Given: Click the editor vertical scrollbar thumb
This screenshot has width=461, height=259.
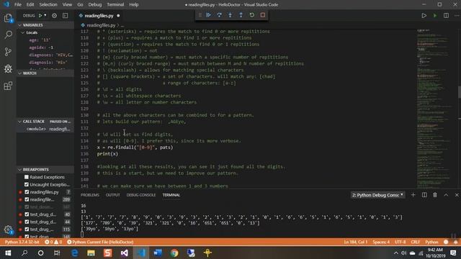Looking at the screenshot, I should tap(460, 92).
